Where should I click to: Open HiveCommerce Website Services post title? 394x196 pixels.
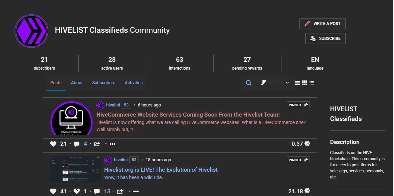pyautogui.click(x=188, y=115)
